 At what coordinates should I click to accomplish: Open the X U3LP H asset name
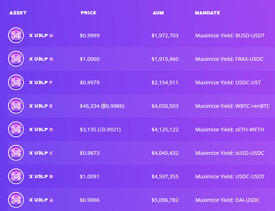pyautogui.click(x=41, y=36)
